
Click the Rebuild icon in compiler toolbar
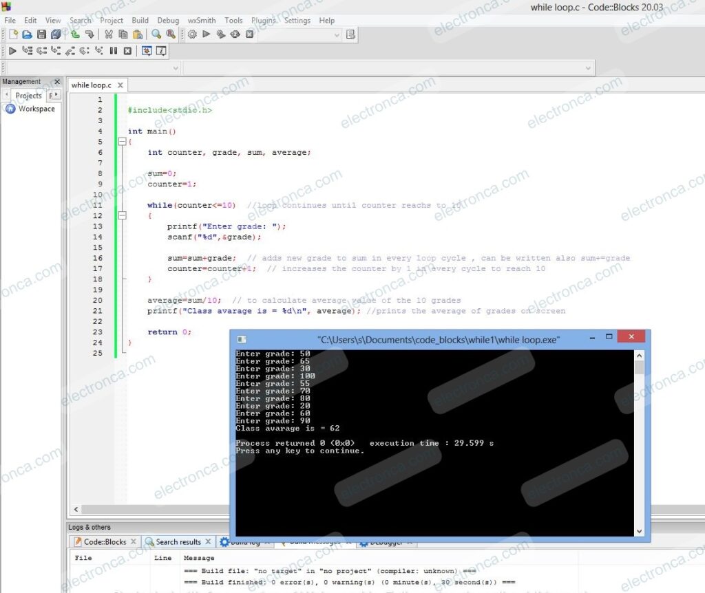(235, 34)
